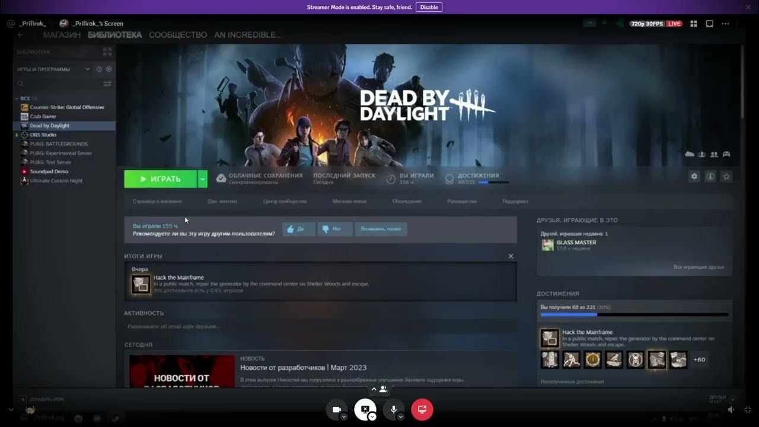Click the ДОСТИЖЕНИЯ achievements ribbon icon

(449, 179)
